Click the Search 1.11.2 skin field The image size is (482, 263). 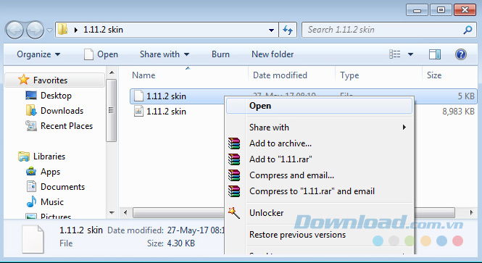[389, 30]
